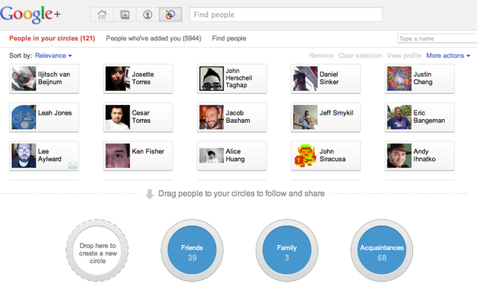This screenshot has height=286, width=477.
Task: Select Eric Bangeman's avatar photo
Action: (399, 118)
